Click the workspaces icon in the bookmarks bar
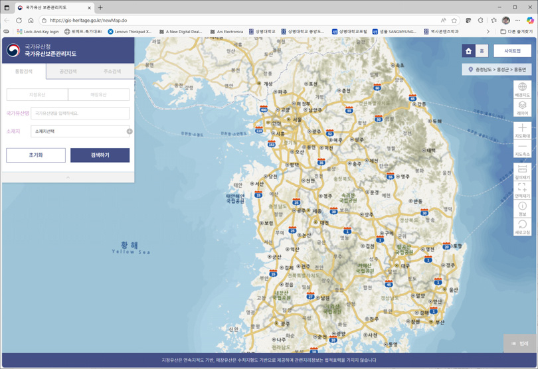 (x=6, y=32)
